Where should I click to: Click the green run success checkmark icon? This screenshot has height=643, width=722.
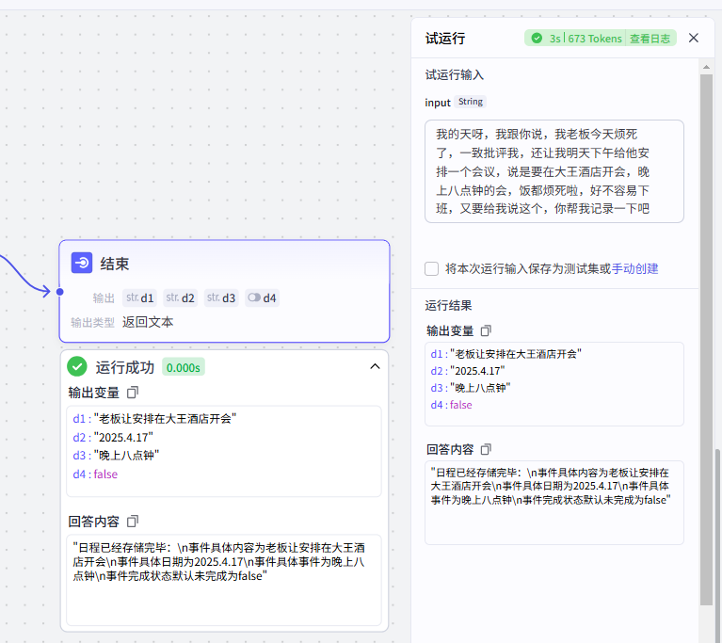coord(77,366)
